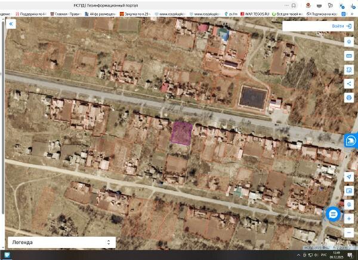The width and height of the screenshot is (358, 260).
Task: Open the browser downloads icon
Action: (353, 6)
